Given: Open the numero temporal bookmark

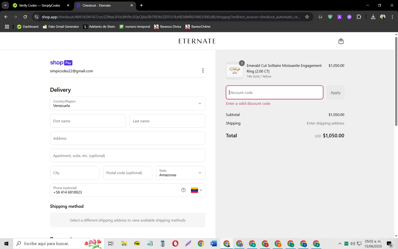Looking at the screenshot, I should coord(135,27).
